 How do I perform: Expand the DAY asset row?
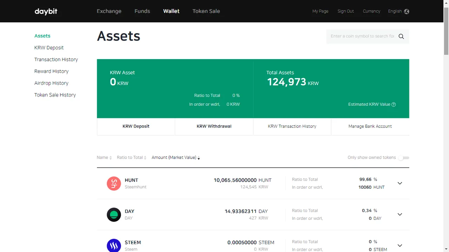point(400,215)
